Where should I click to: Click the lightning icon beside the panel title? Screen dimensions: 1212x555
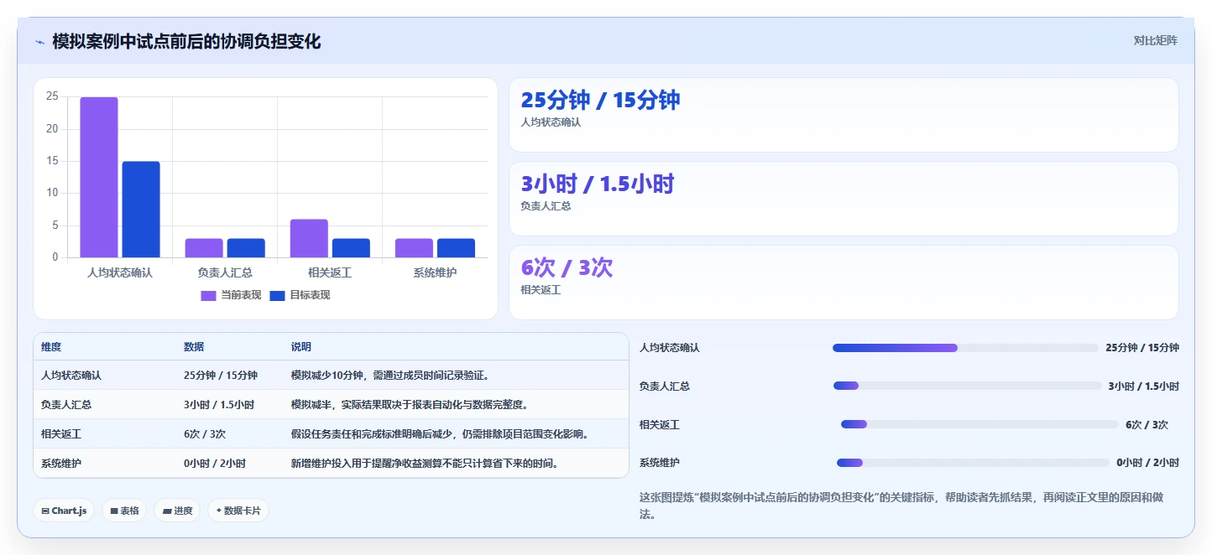tap(39, 42)
